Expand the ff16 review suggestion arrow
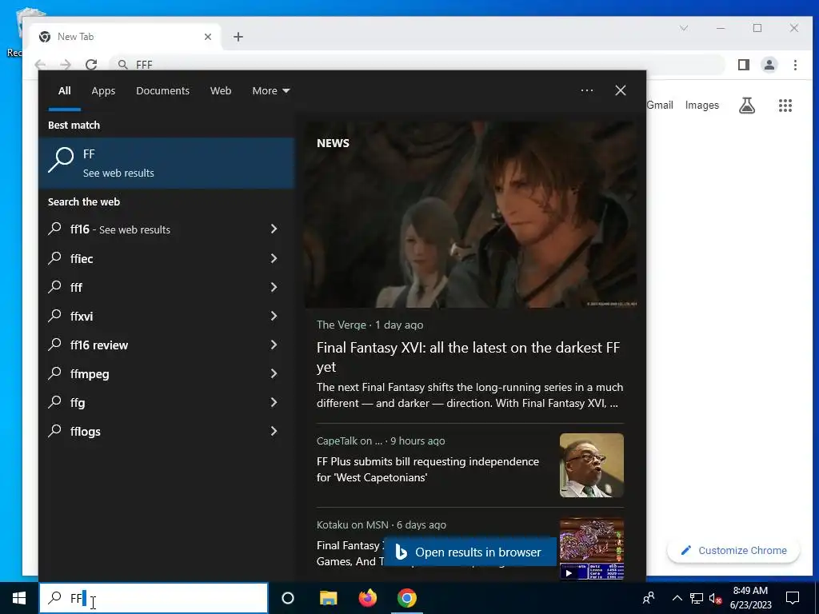Screen dimensions: 819x614 coord(274,345)
